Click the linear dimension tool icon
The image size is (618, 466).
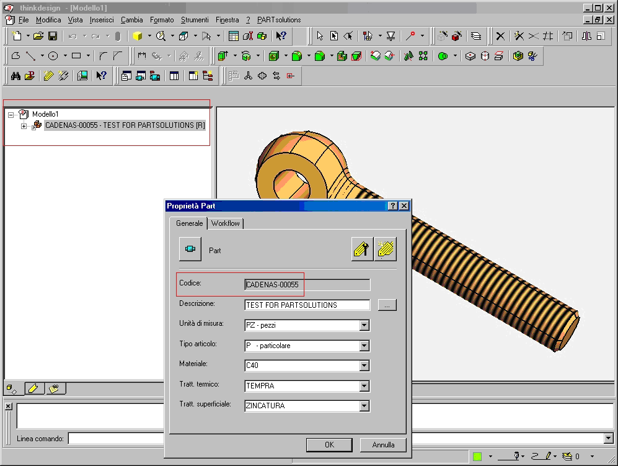pyautogui.click(x=142, y=56)
